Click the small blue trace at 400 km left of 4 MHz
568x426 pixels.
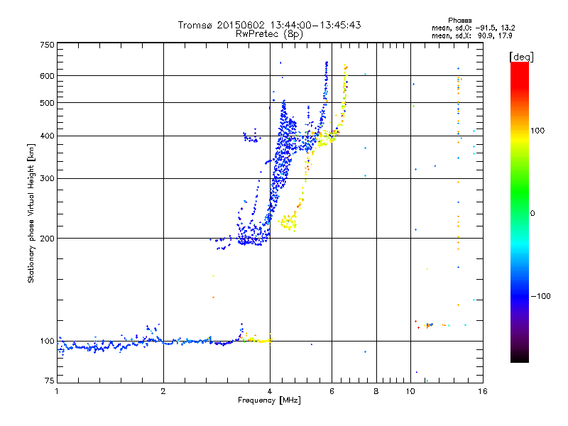click(x=251, y=136)
